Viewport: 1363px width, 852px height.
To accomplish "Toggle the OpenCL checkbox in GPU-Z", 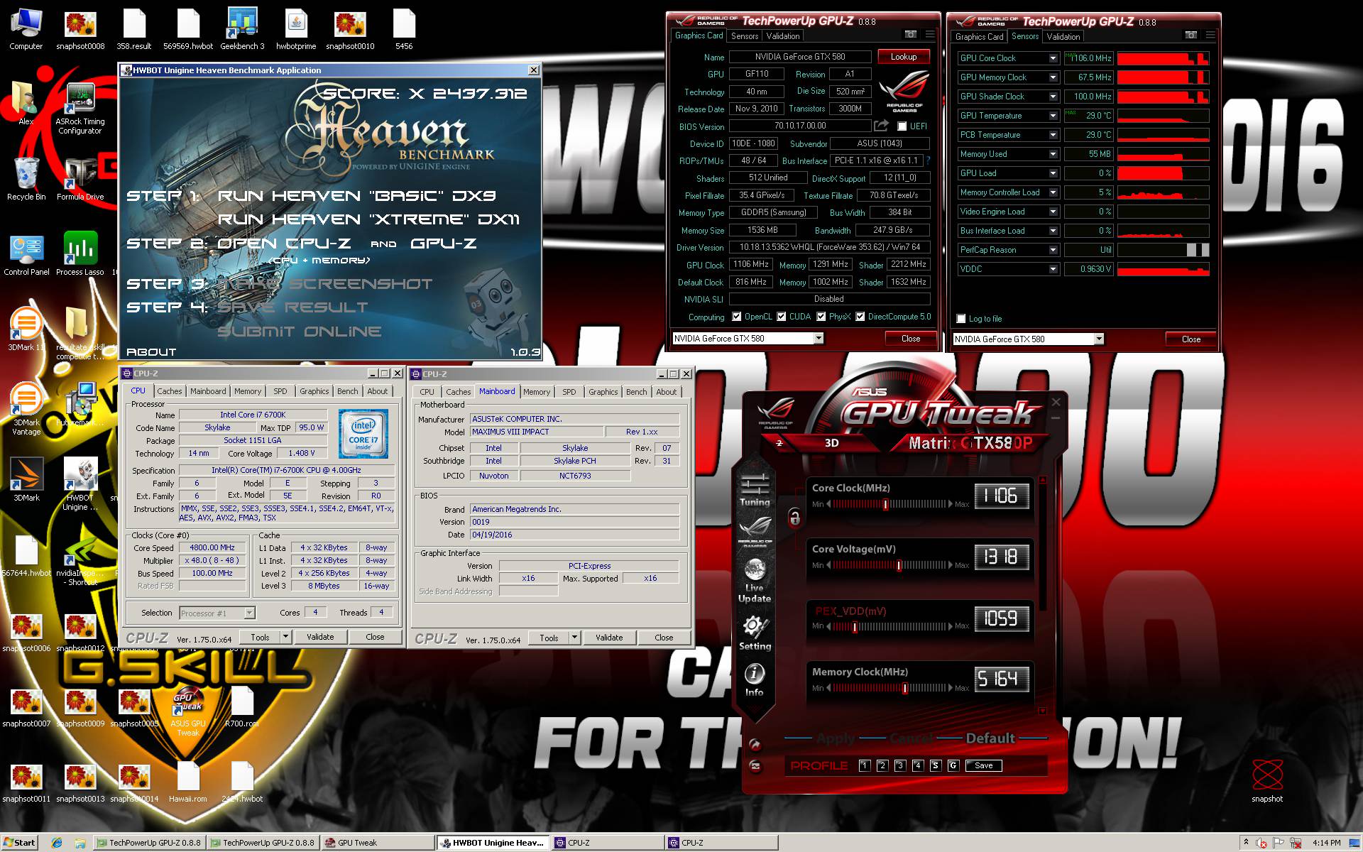I will 737,317.
